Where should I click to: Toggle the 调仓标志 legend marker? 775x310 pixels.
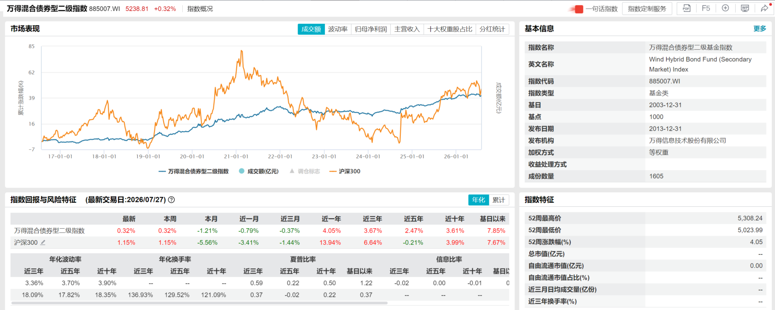[x=305, y=171]
